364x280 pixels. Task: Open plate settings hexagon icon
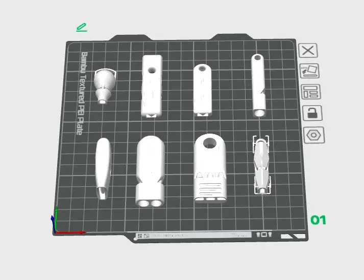coord(314,135)
